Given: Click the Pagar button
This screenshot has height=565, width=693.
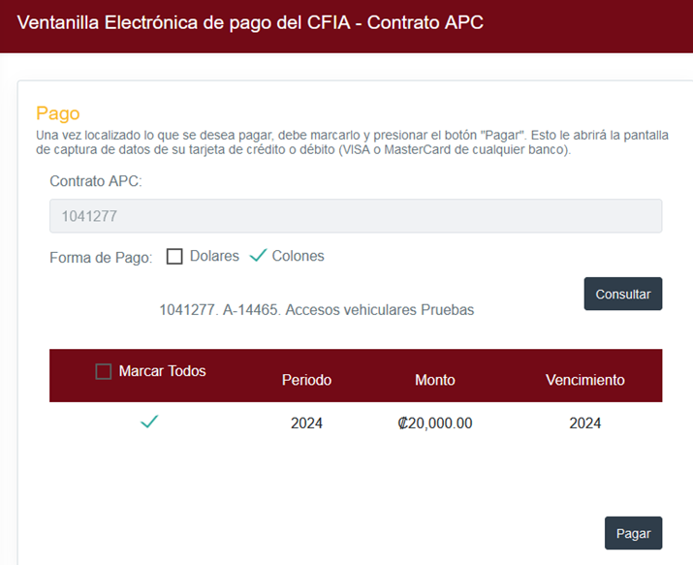Looking at the screenshot, I should [633, 533].
